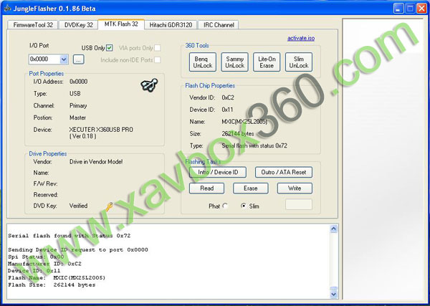Click the Read flash button

click(x=207, y=188)
